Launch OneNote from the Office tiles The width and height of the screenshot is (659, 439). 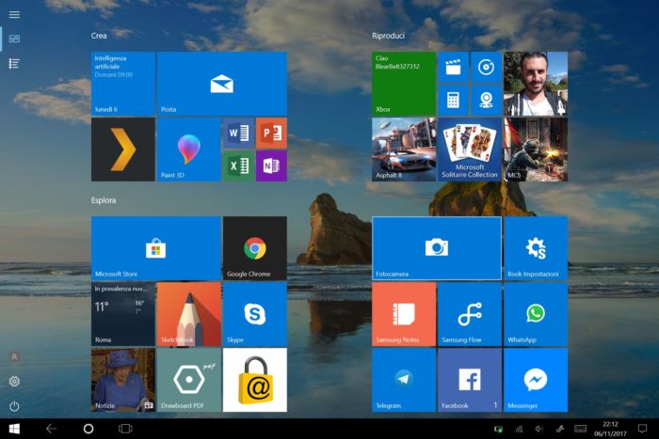coord(271,165)
